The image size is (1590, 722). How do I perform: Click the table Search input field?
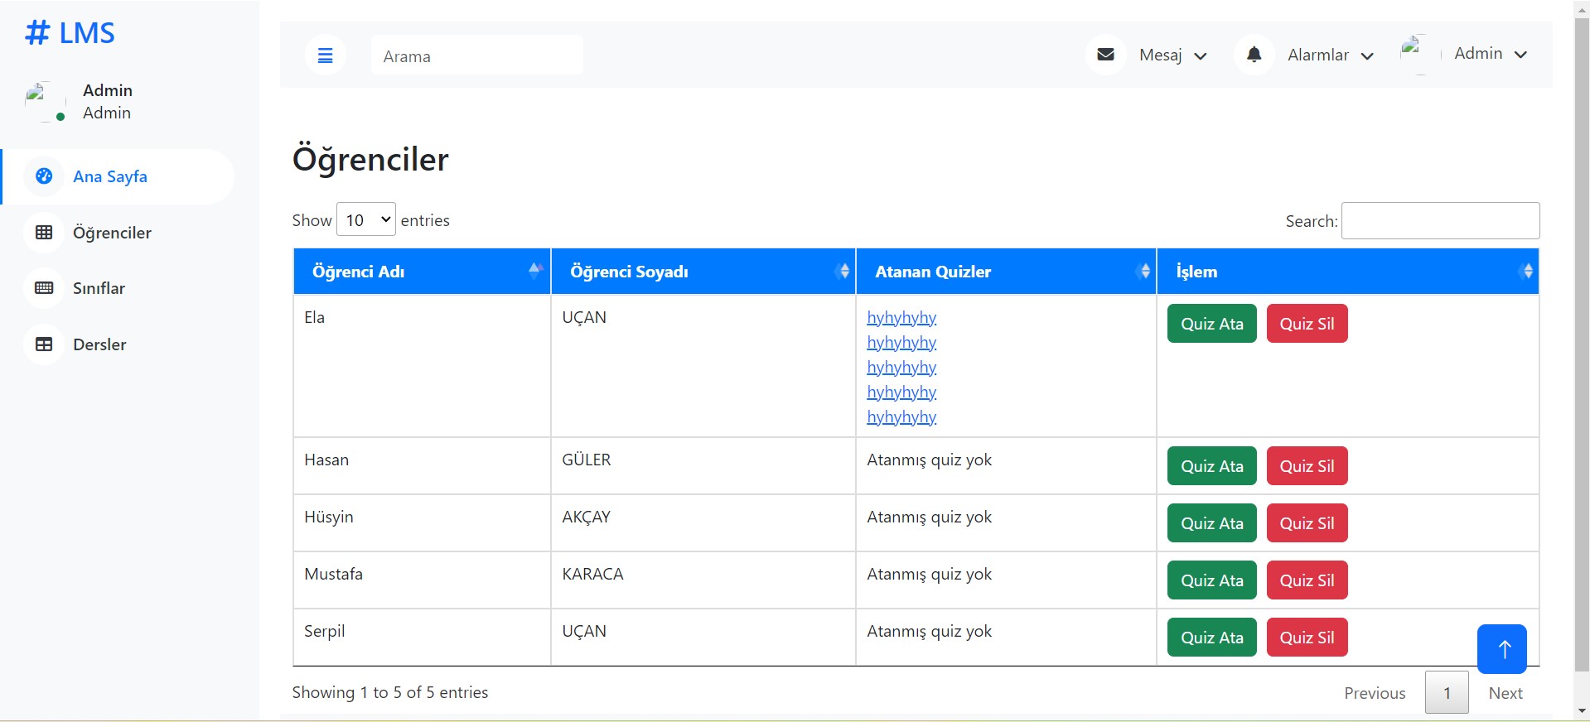tap(1440, 221)
